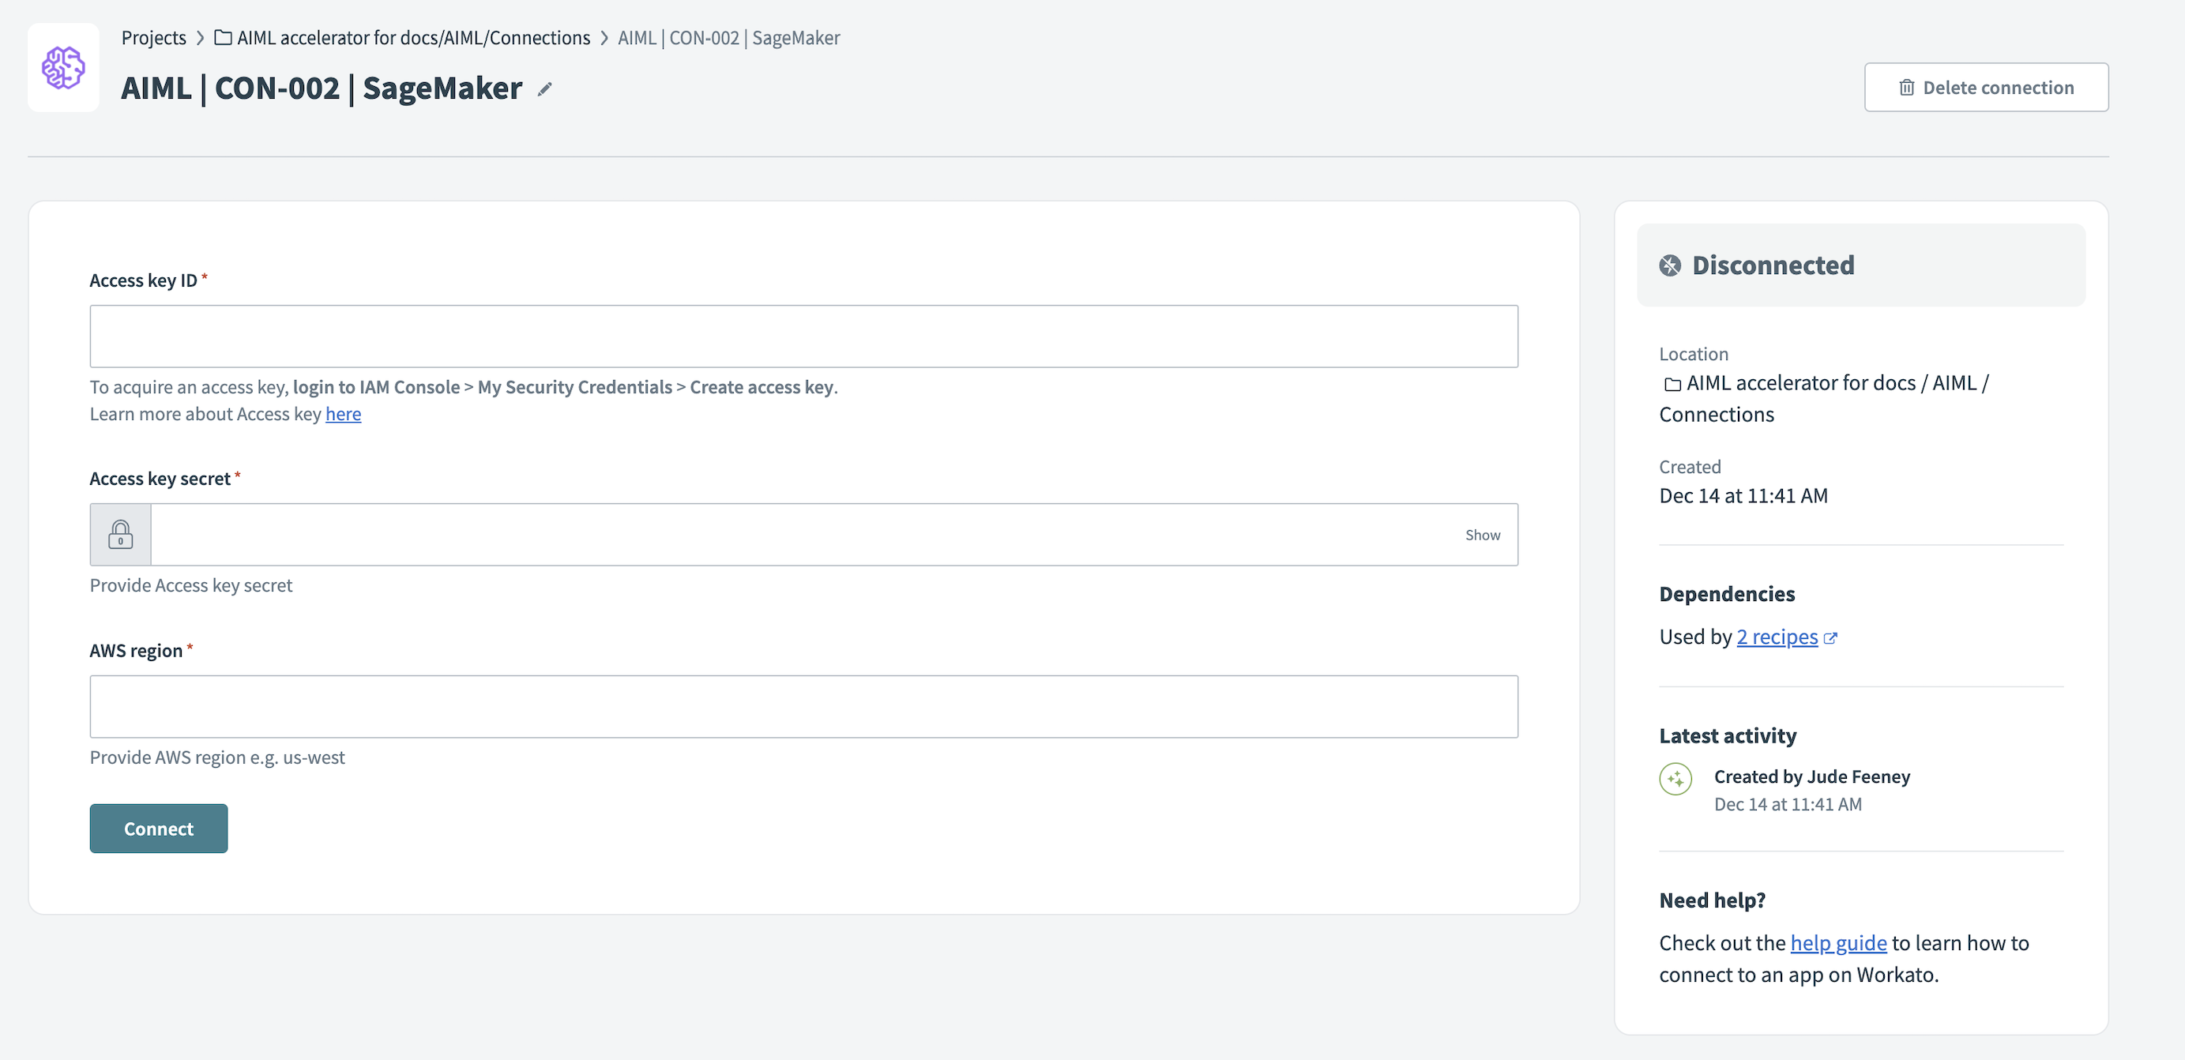The width and height of the screenshot is (2185, 1060).
Task: Open the help guide link
Action: pyautogui.click(x=1837, y=942)
